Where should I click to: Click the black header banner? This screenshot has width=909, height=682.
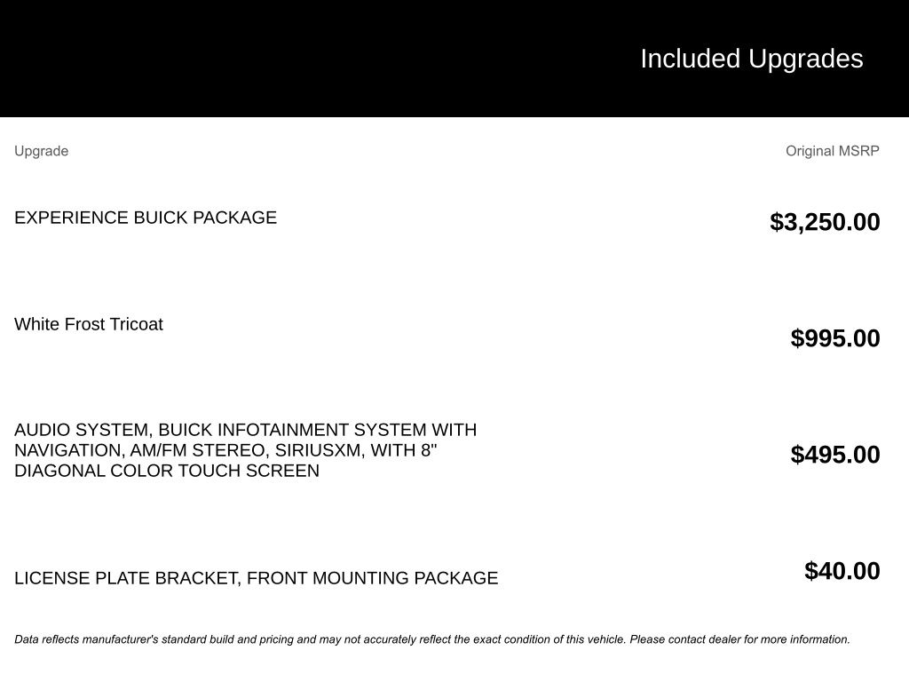[x=454, y=59]
